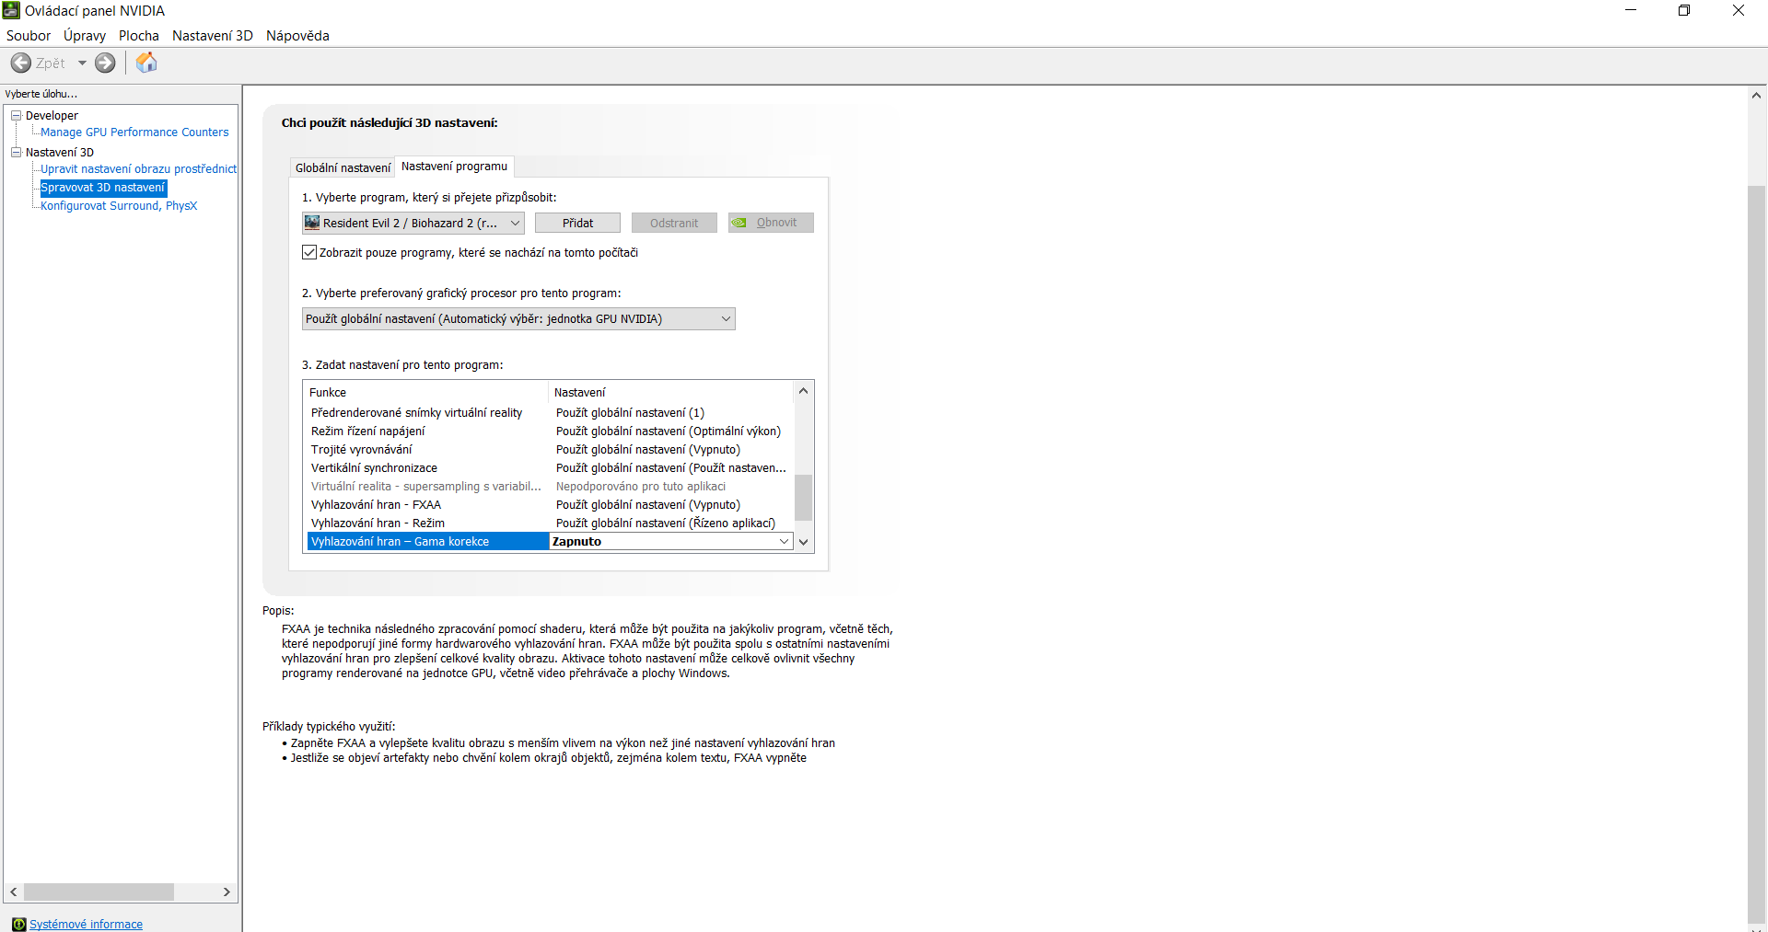Click the Back (Zpět) arrow icon
The width and height of the screenshot is (1768, 932).
click(21, 63)
